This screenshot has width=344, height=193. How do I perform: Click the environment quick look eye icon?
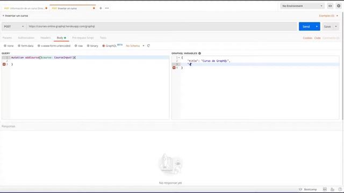click(330, 6)
